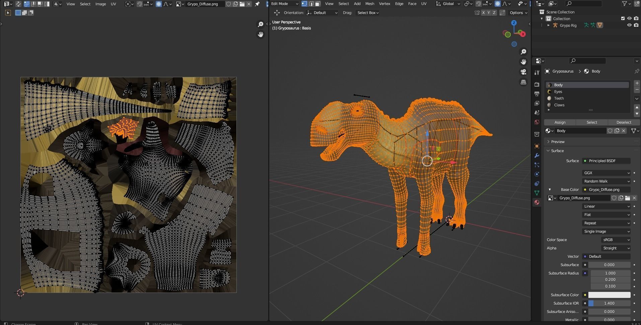Add material slot with plus button

click(637, 83)
